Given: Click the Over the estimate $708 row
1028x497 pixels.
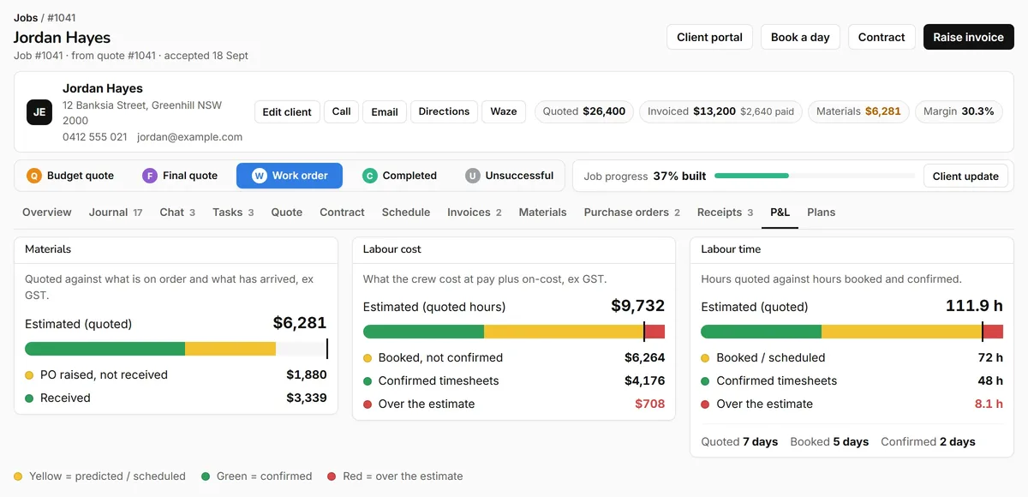Looking at the screenshot, I should point(514,404).
